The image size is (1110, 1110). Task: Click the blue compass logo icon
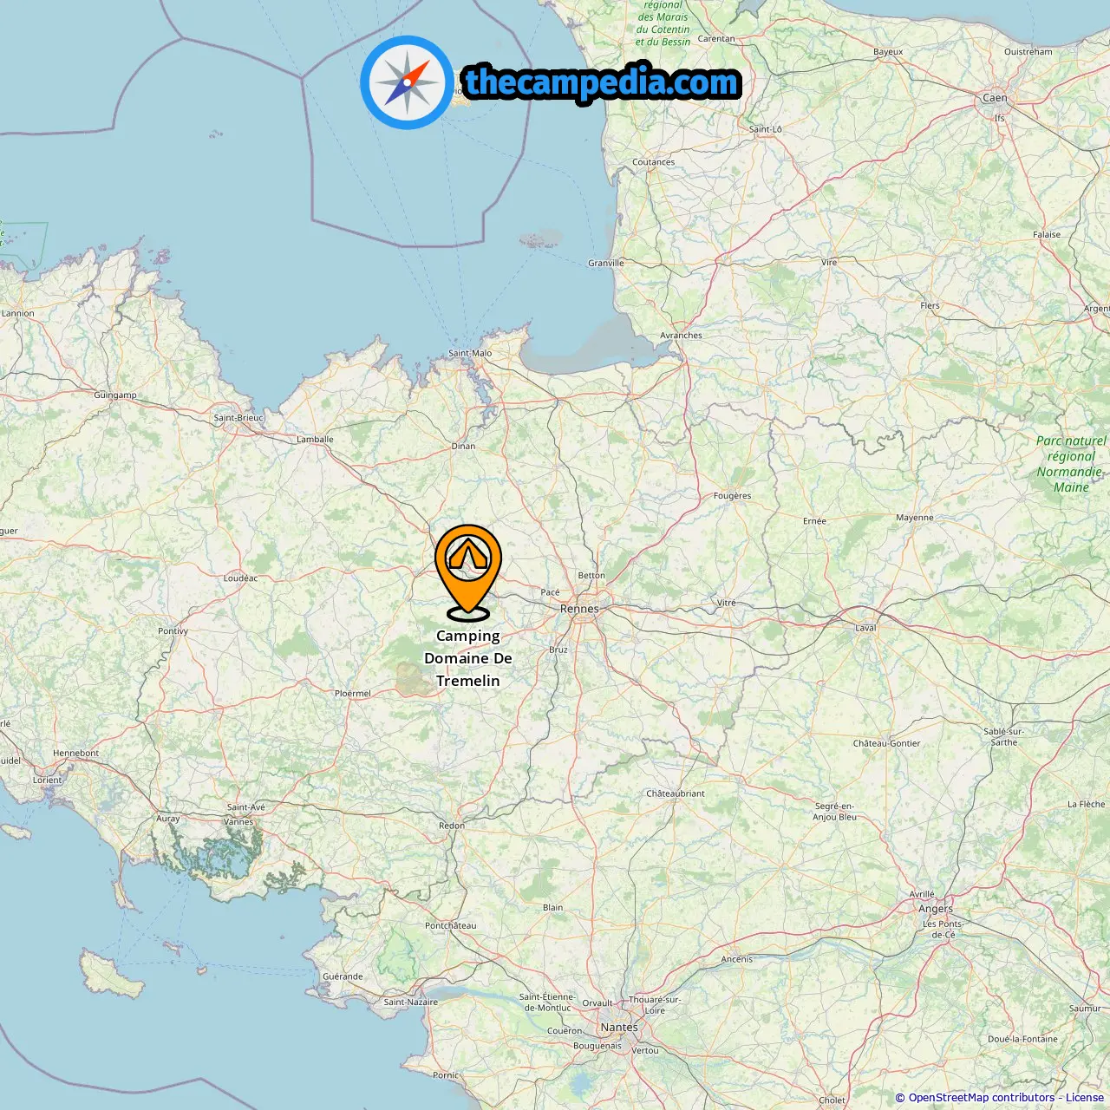pyautogui.click(x=407, y=82)
